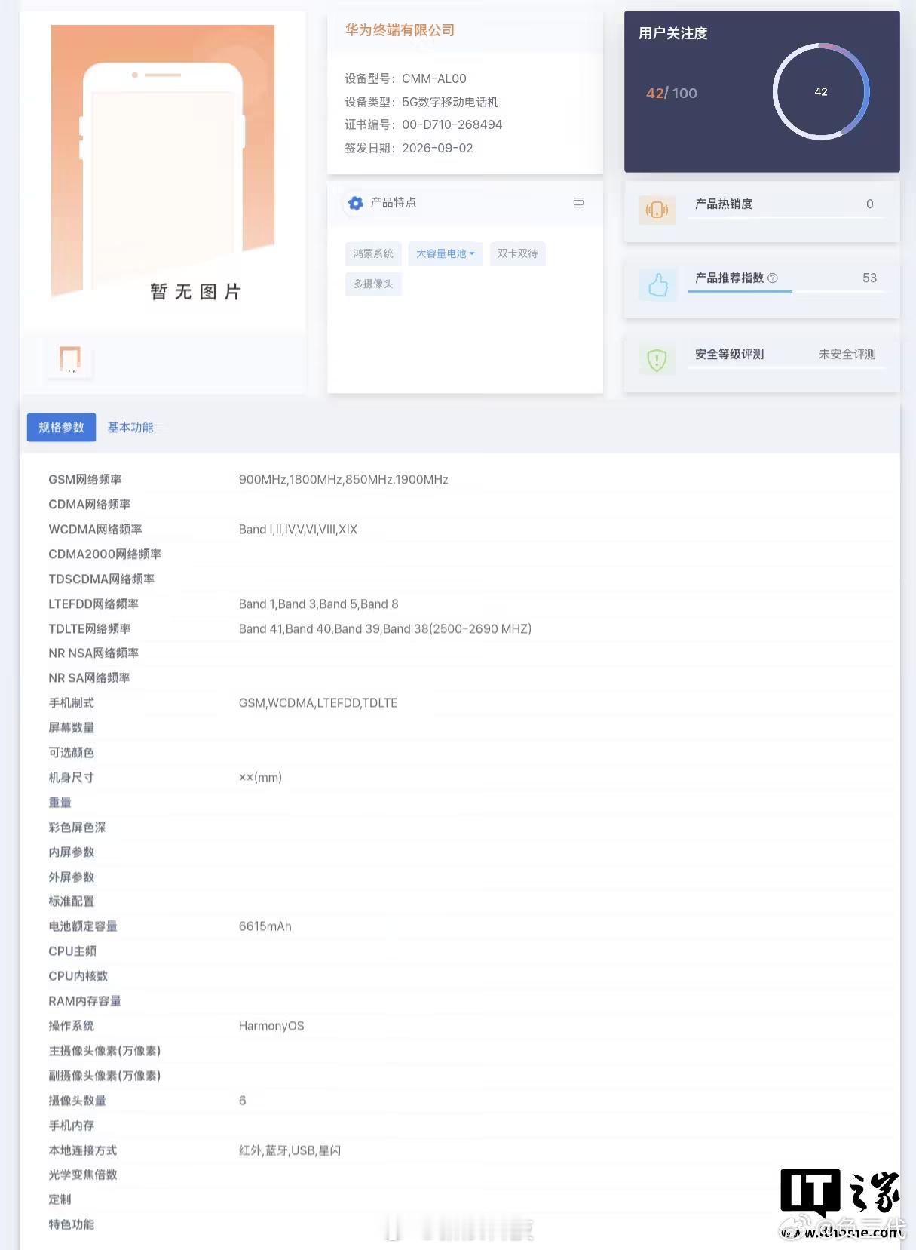
Task: Switch to the 基本功能 tab
Action: click(x=130, y=427)
